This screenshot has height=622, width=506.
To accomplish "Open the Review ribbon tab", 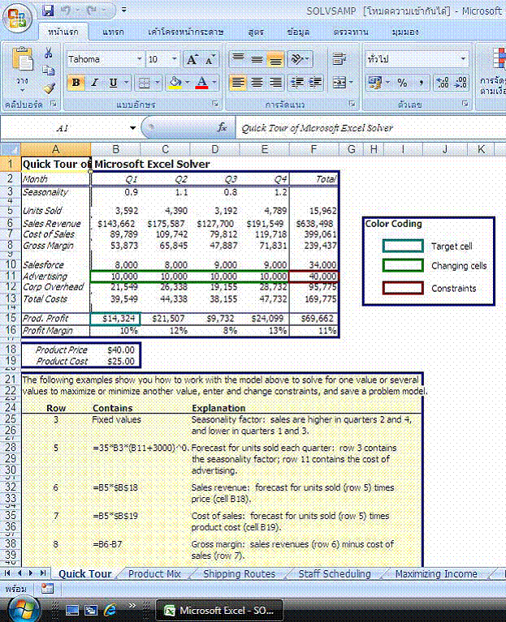I will pos(350,32).
